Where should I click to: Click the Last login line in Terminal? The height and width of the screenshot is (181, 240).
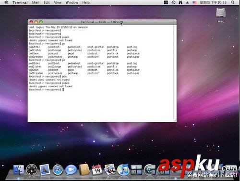pyautogui.click(x=58, y=27)
